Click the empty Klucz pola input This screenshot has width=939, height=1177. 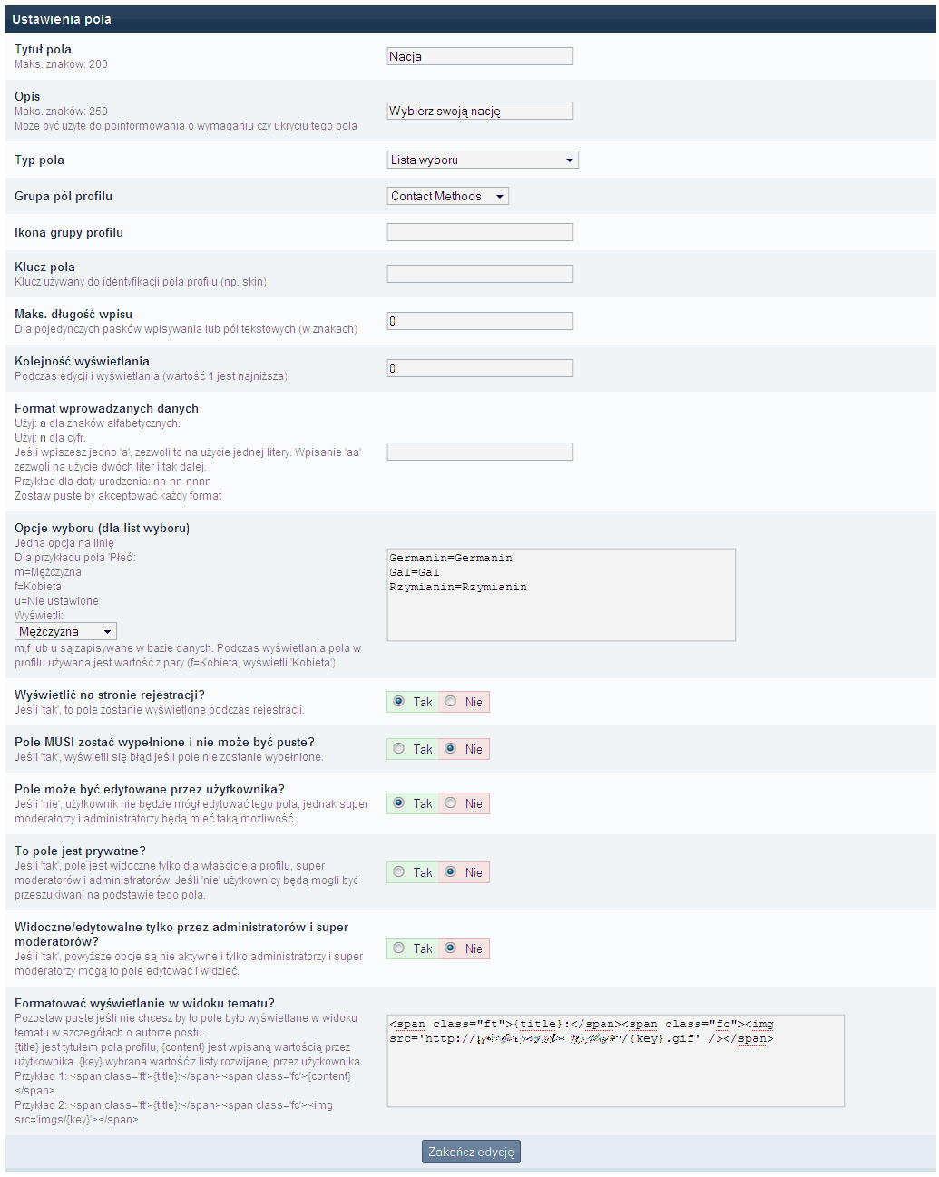[x=479, y=274]
